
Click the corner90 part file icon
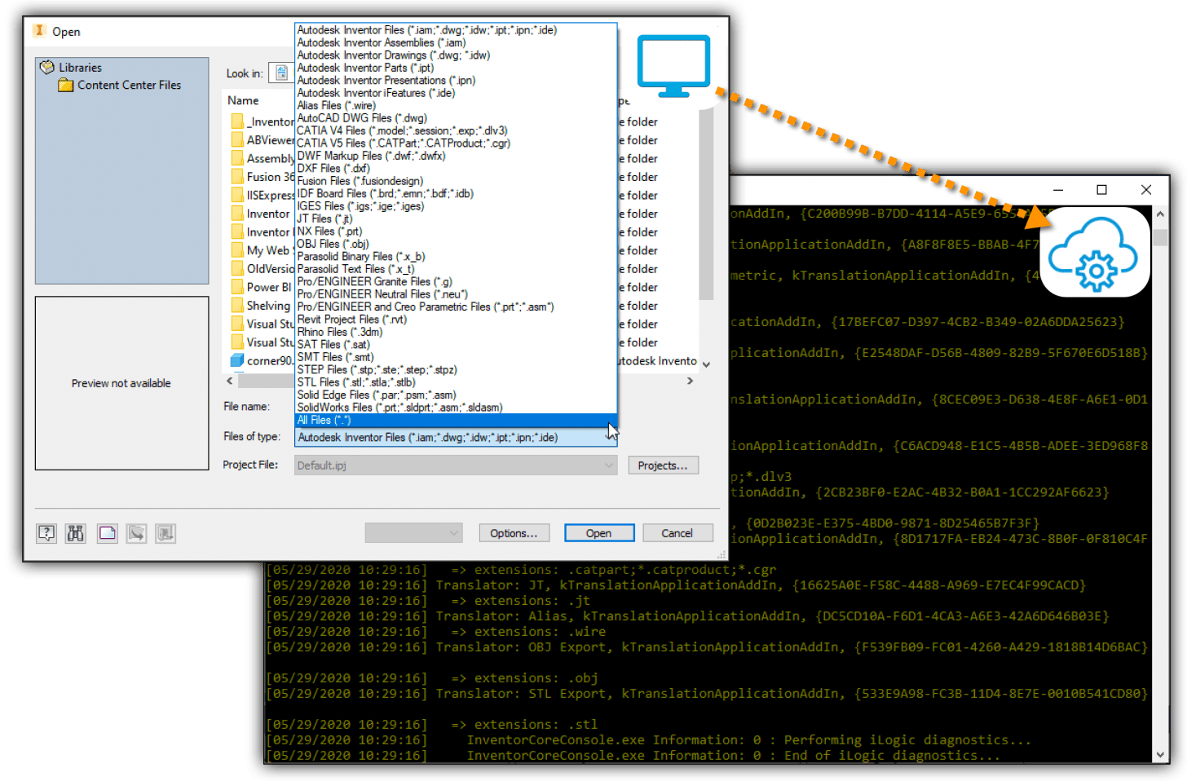pos(237,360)
